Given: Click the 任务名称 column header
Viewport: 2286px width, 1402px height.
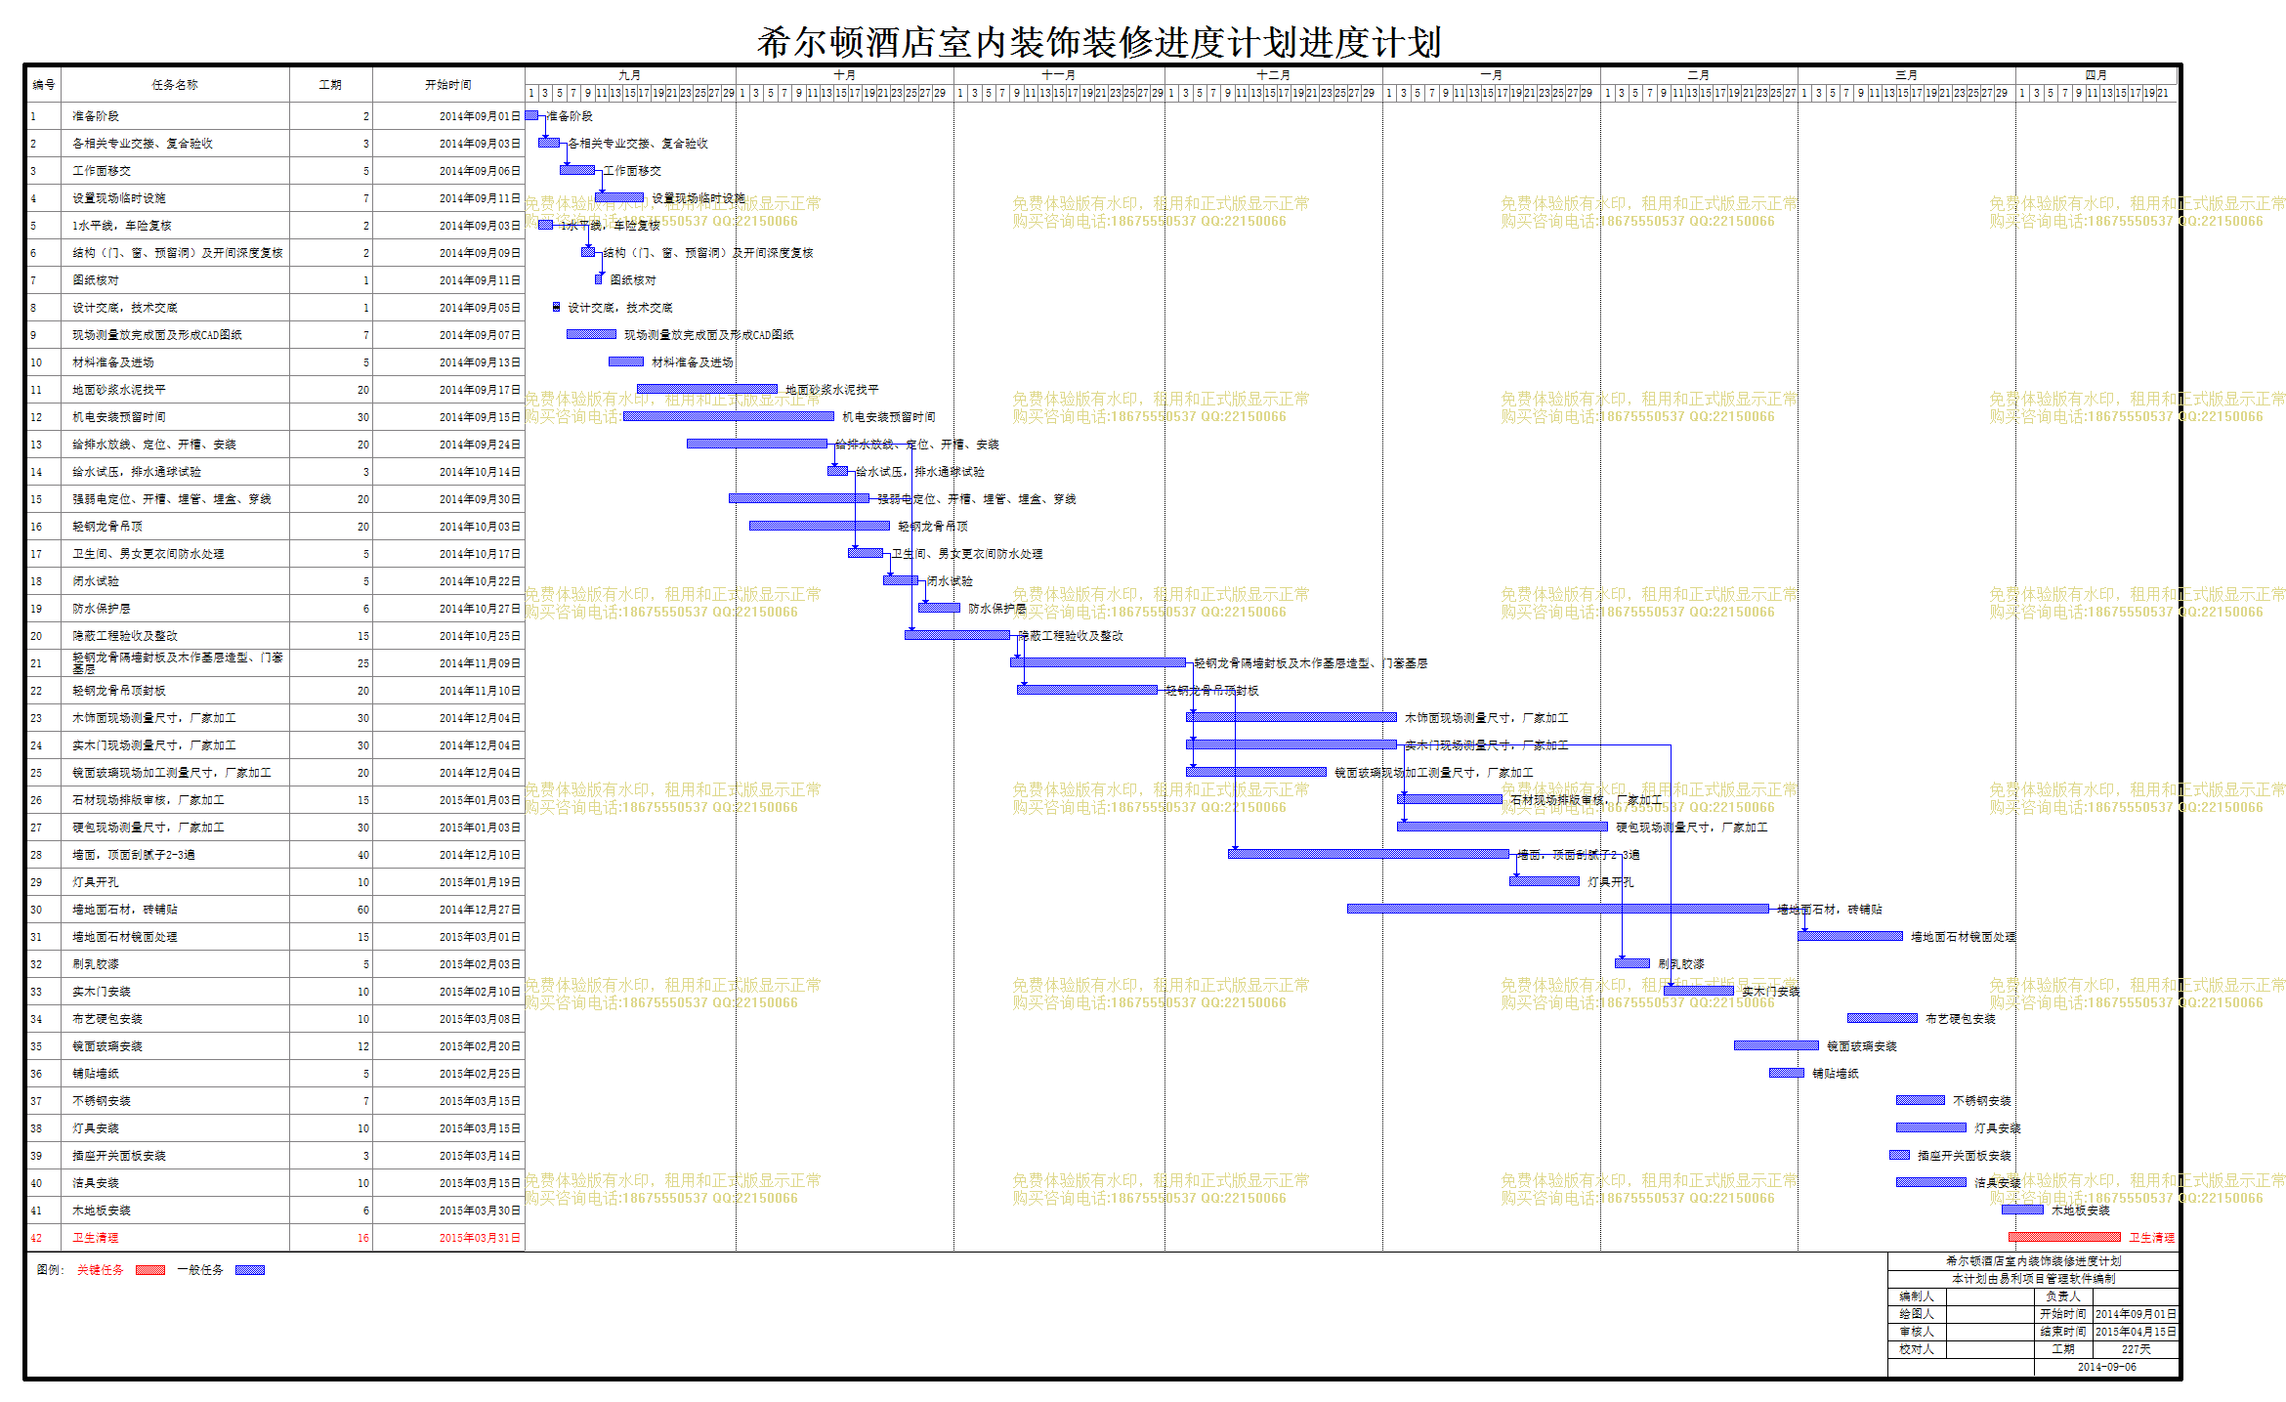Looking at the screenshot, I should tap(175, 85).
